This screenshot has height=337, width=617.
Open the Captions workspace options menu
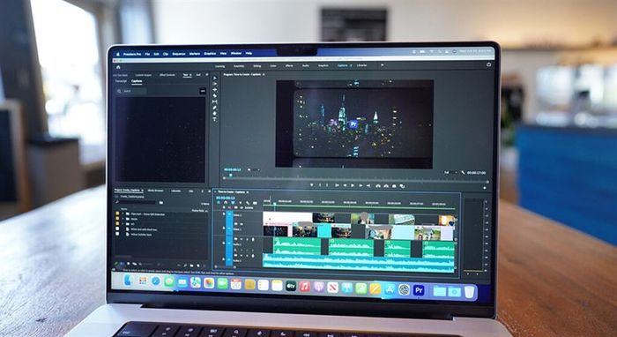tap(350, 65)
